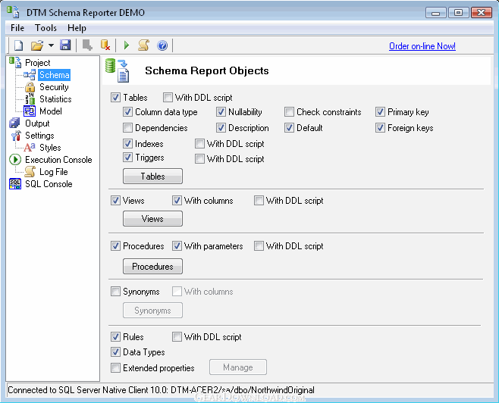
Task: Open the log scroll icon in toolbar
Action: tap(144, 45)
